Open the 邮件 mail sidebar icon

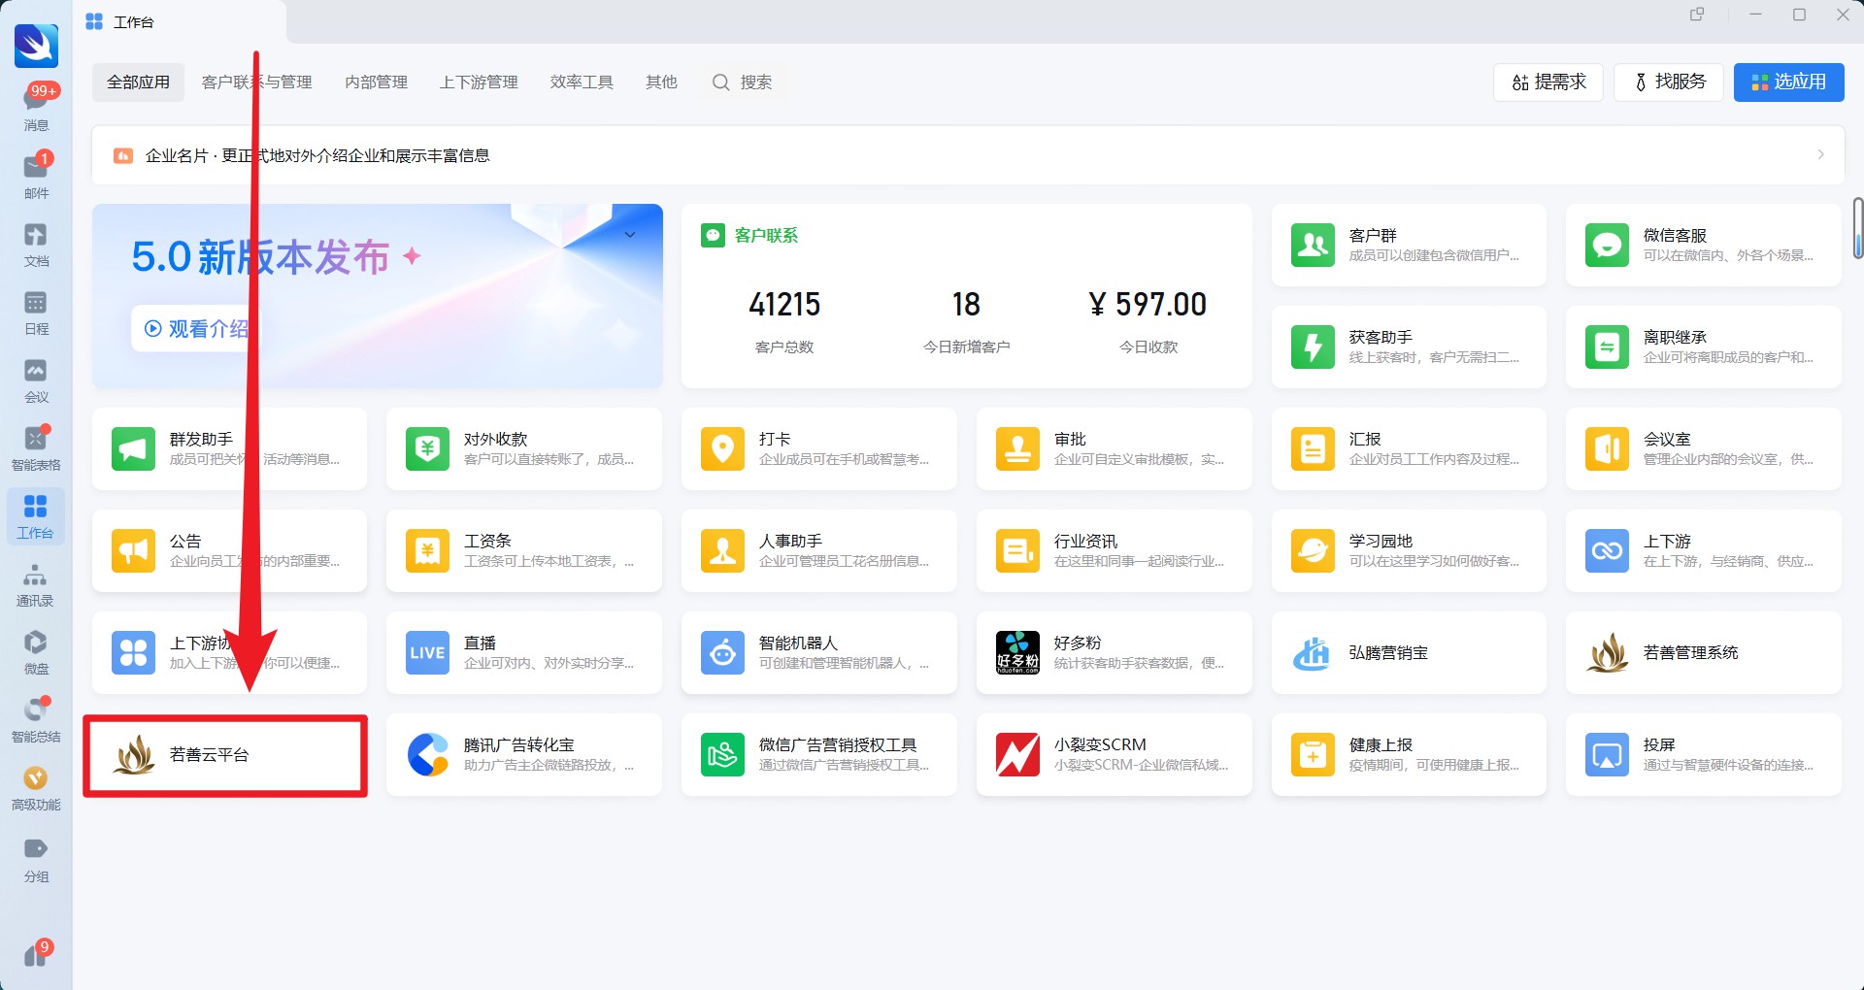(x=36, y=175)
